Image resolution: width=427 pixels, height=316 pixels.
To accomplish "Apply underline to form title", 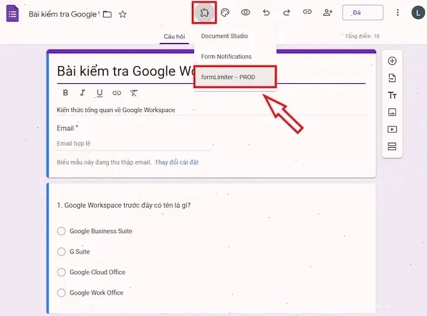I will 99,93.
